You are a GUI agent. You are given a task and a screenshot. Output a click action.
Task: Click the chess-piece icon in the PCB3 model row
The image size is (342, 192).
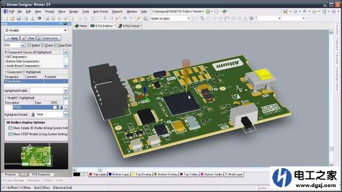(x=61, y=107)
